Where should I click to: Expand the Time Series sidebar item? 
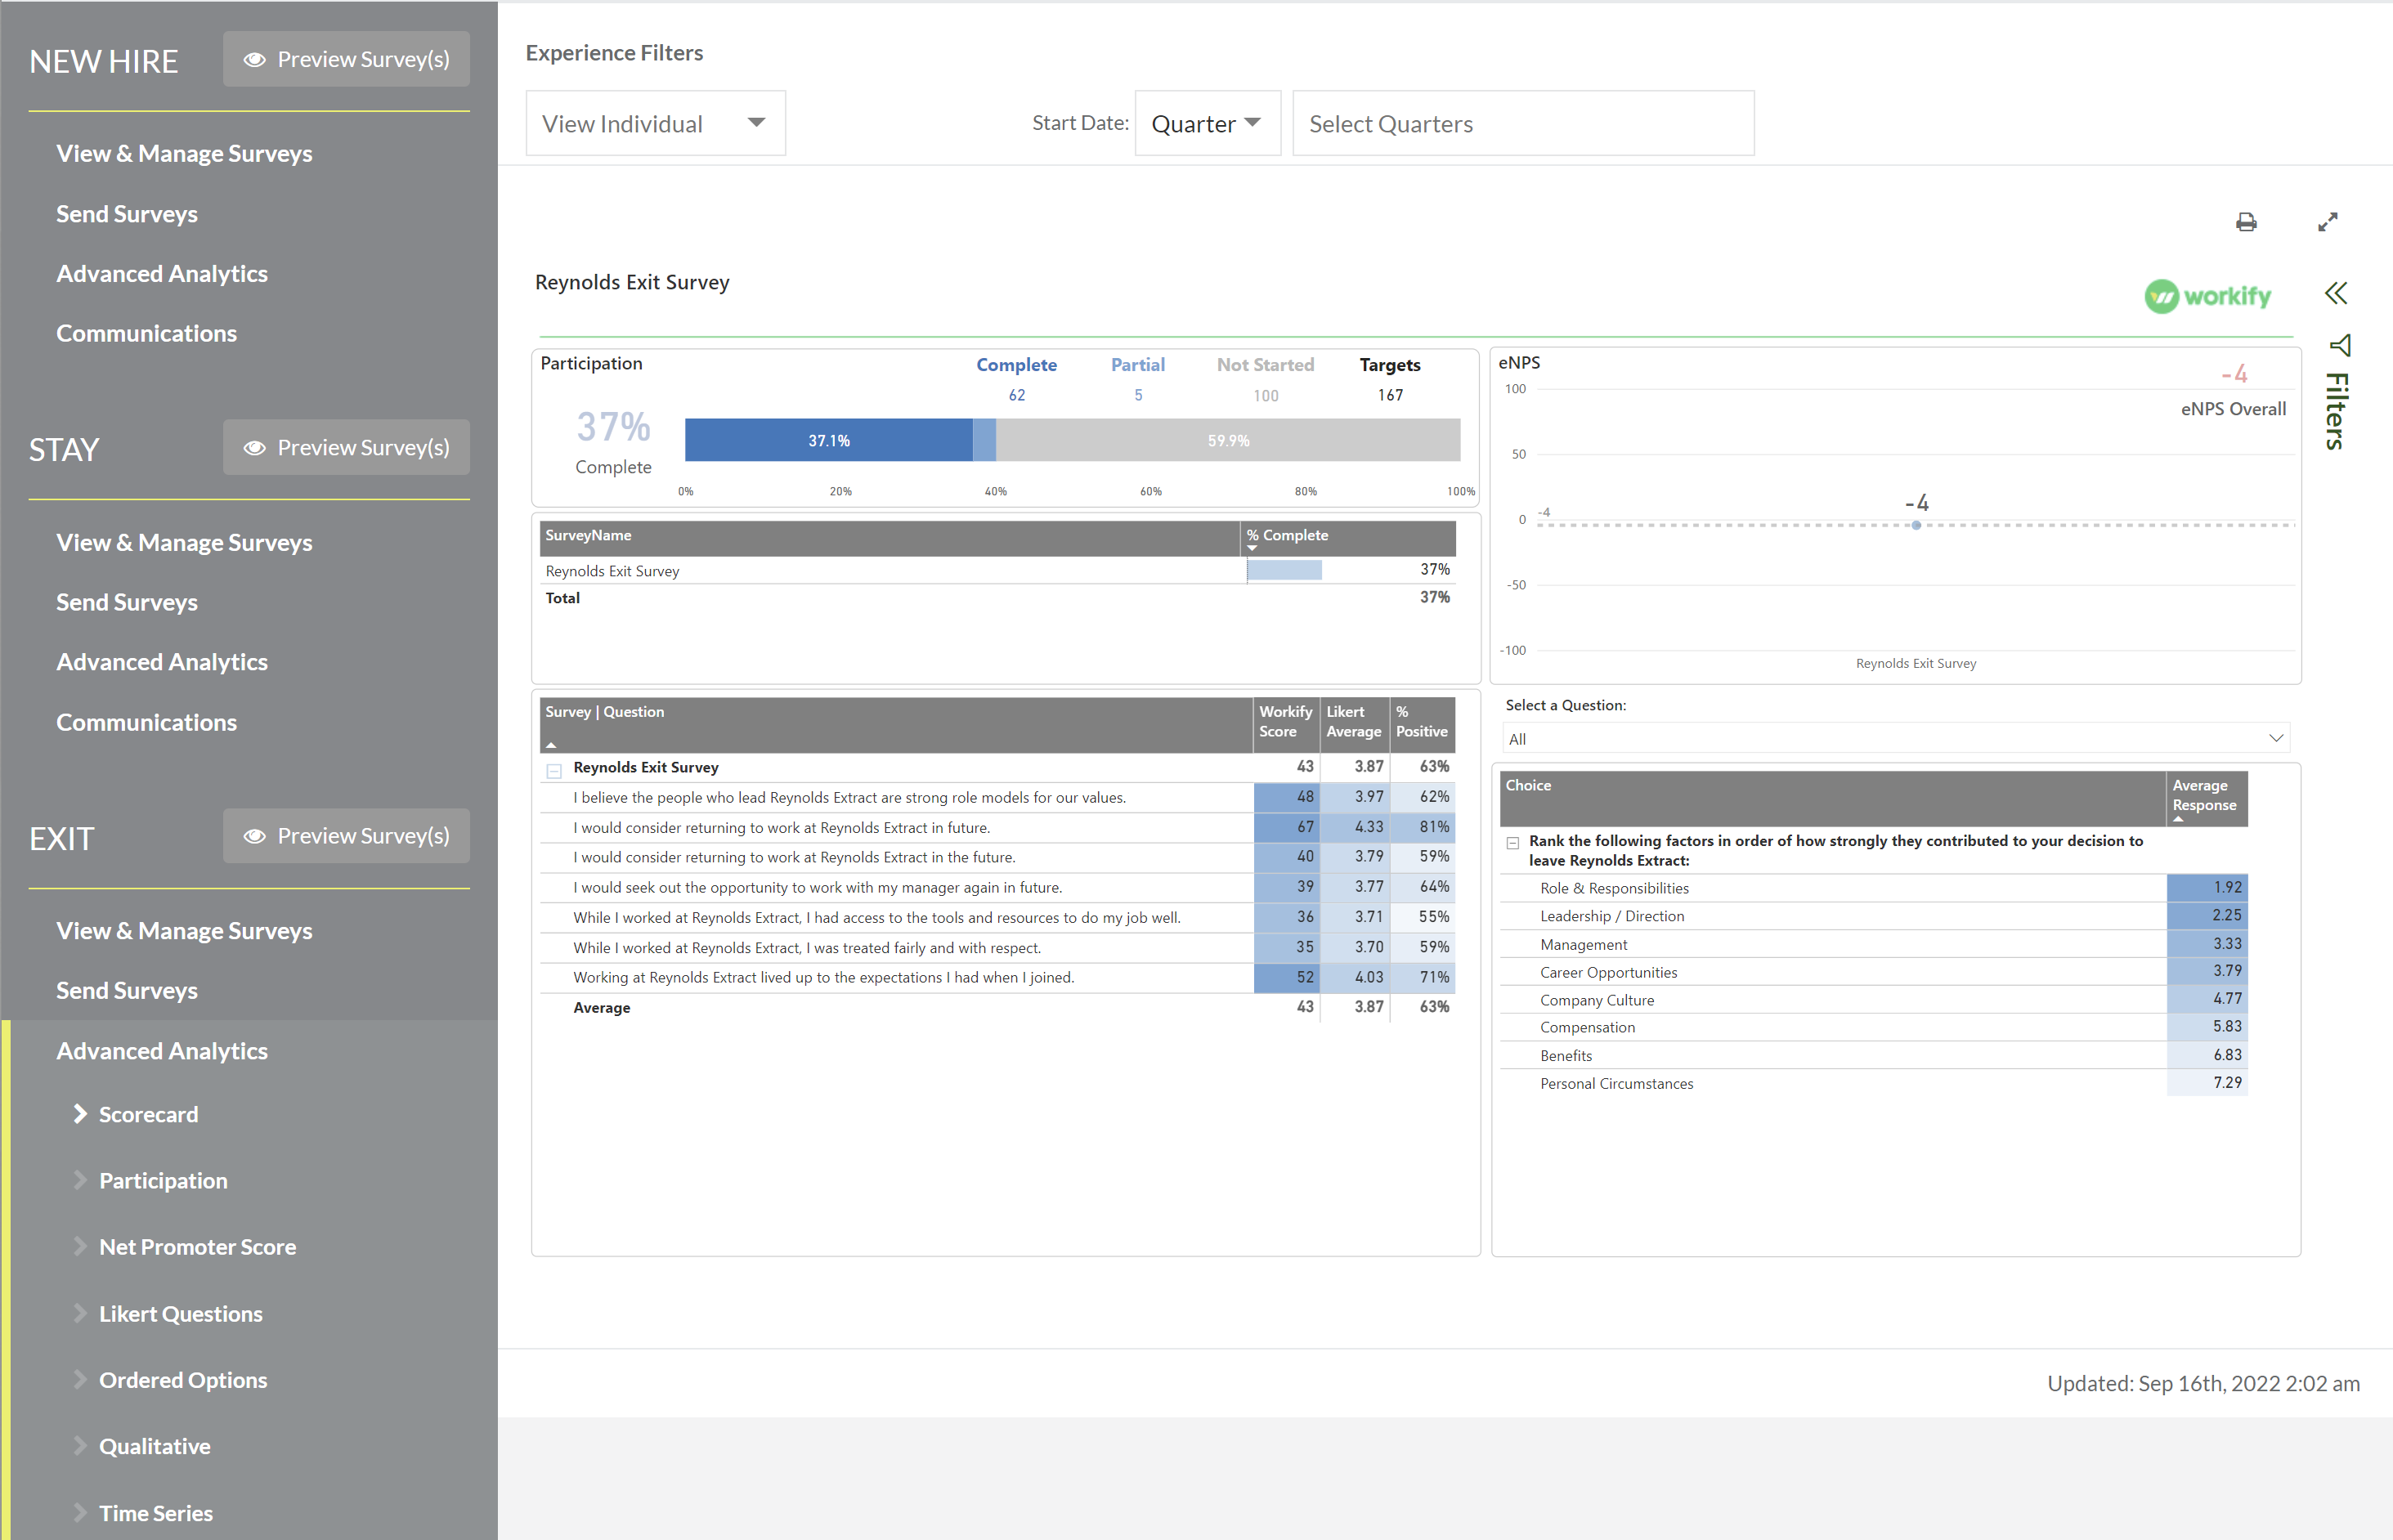(x=81, y=1512)
